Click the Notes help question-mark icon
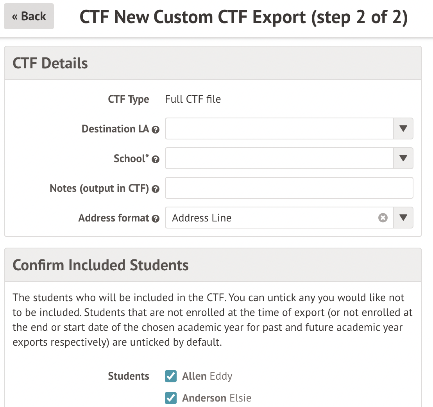Screen dimensions: 433x407 pyautogui.click(x=156, y=189)
